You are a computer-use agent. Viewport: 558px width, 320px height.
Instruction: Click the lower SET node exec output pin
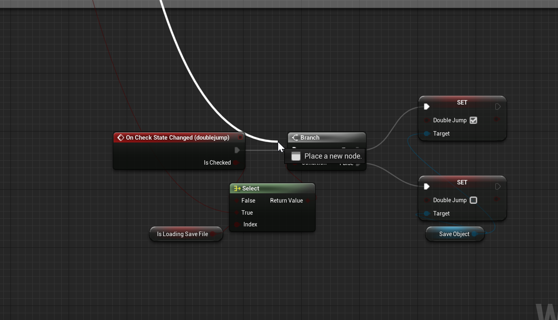pyautogui.click(x=498, y=186)
